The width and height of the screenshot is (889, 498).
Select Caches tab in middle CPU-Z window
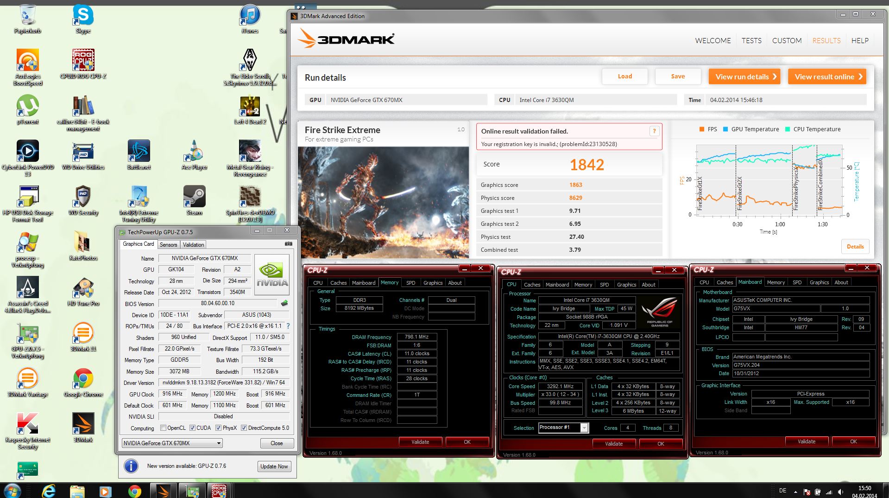tap(532, 285)
